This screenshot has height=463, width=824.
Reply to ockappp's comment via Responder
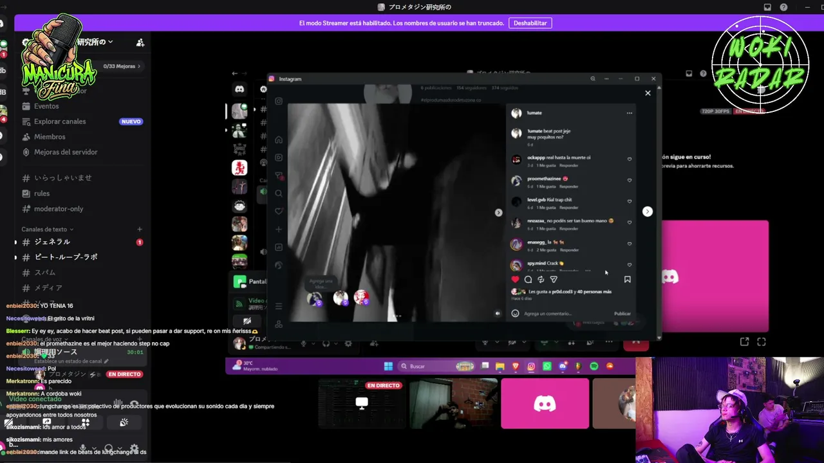(x=569, y=165)
